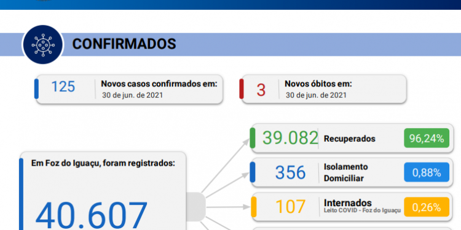Click the yellow 0,26% badge
The width and height of the screenshot is (461, 230).
[427, 207]
